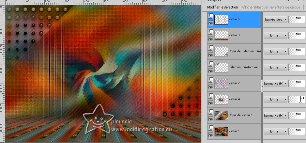Select the Raster 2 layer thumbnail

pos(221,84)
